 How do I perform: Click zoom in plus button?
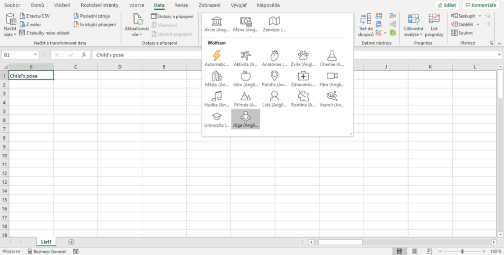[x=484, y=251]
